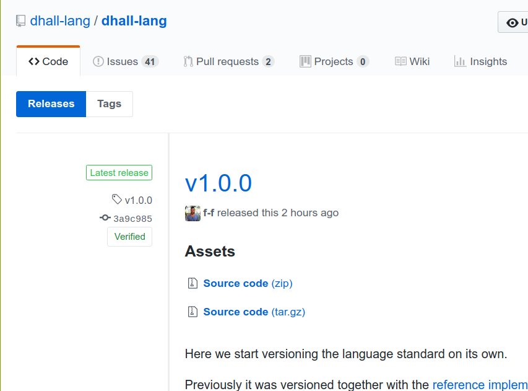The image size is (528, 391).
Task: Click the commit icon beside 3a9c985
Action: coord(105,217)
